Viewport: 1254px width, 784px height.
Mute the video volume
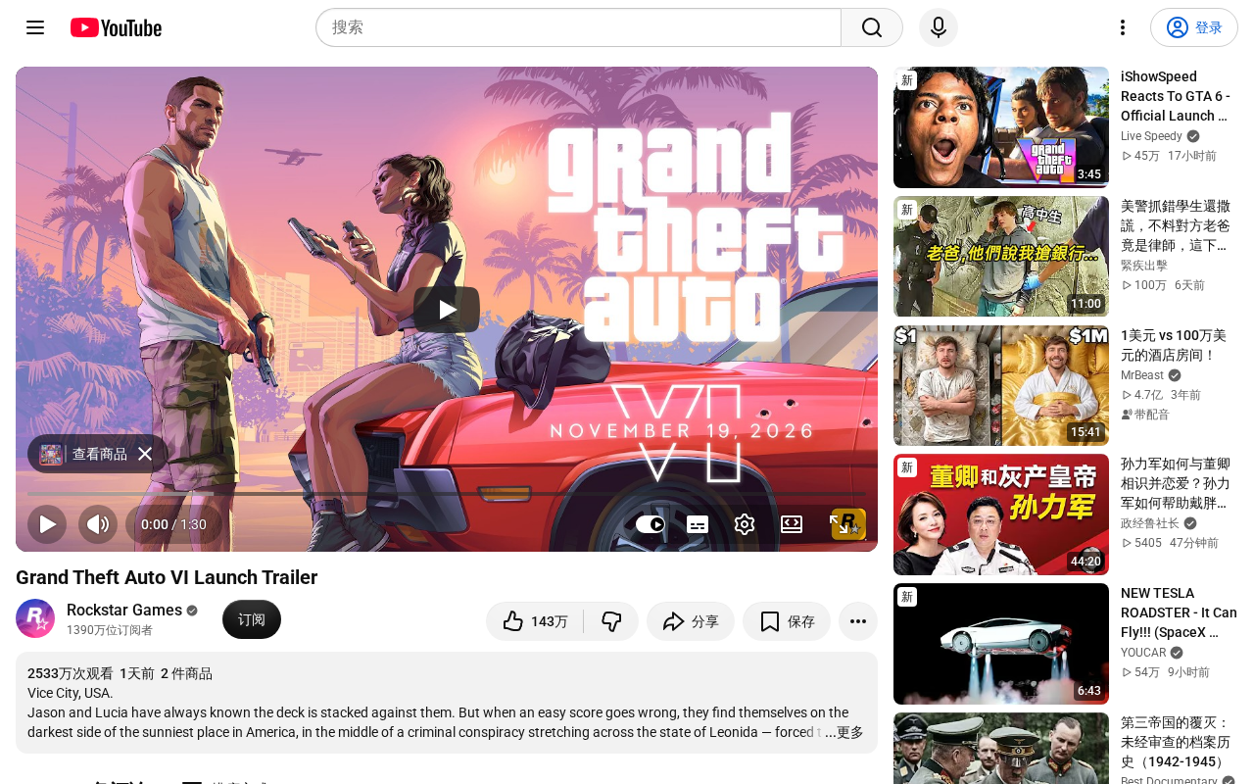tap(98, 524)
